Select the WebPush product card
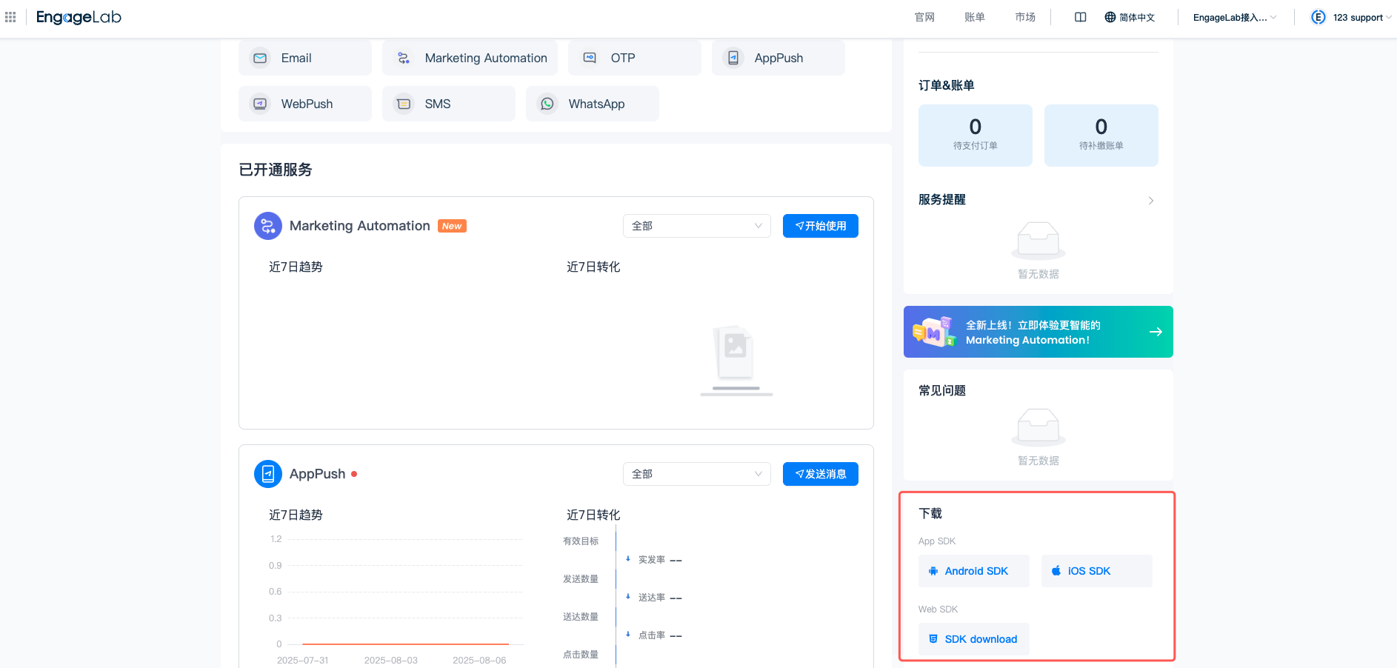Image resolution: width=1397 pixels, height=668 pixels. (305, 104)
